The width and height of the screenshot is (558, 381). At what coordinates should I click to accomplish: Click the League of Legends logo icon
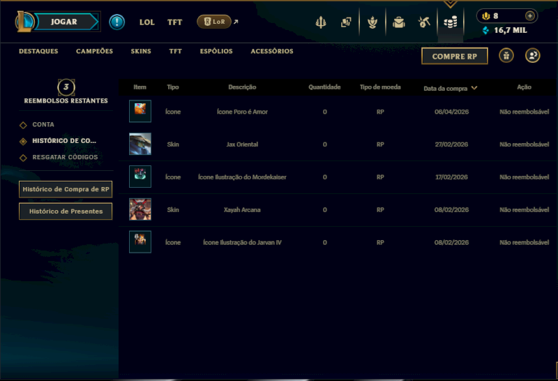24,22
